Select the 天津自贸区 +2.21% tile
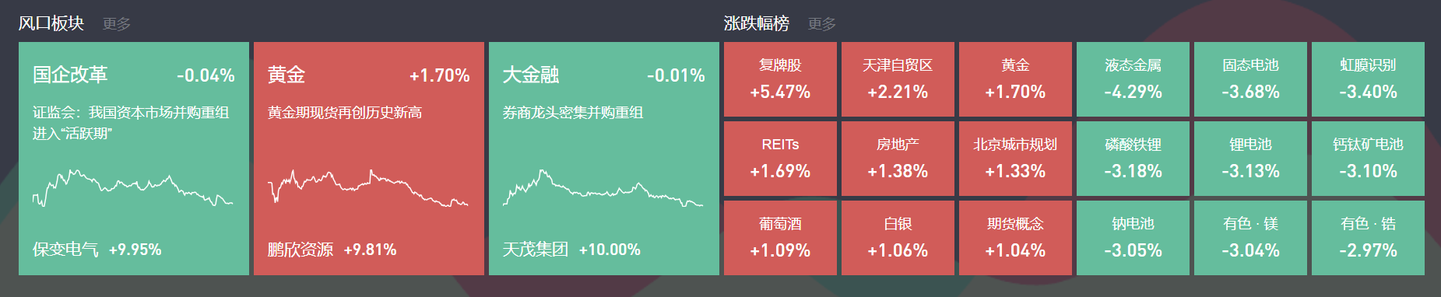The height and width of the screenshot is (297, 1441). (898, 79)
